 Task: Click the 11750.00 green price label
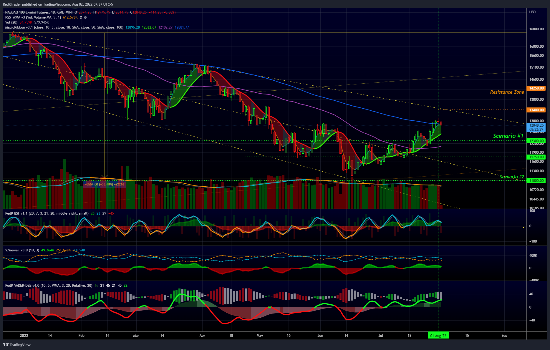pos(536,157)
